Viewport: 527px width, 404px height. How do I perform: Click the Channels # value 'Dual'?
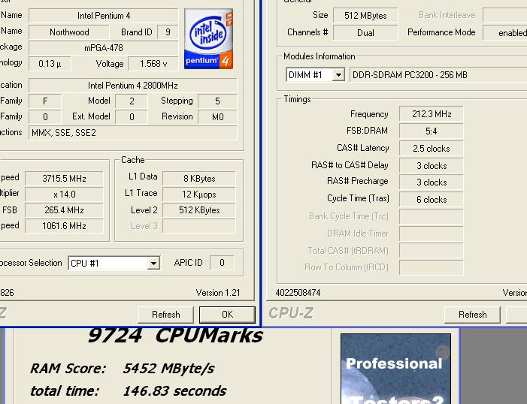click(x=365, y=32)
